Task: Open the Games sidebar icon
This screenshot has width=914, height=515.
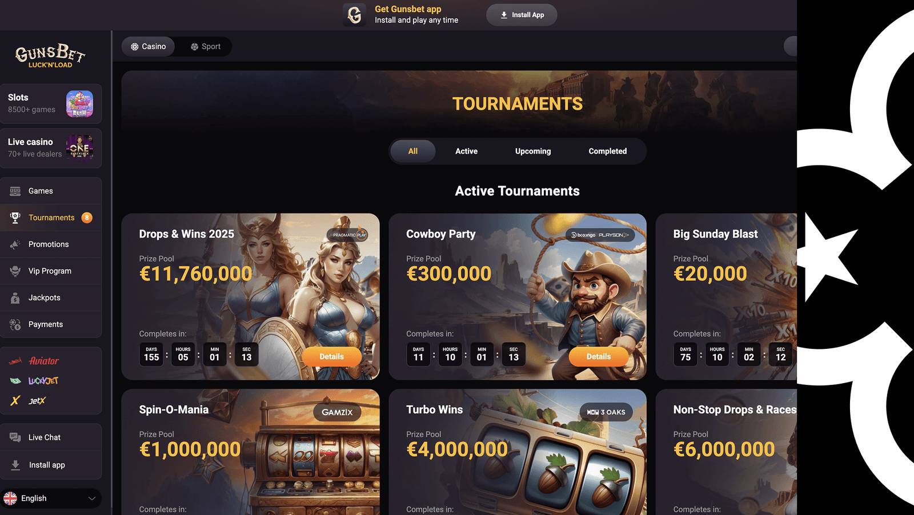Action: pos(15,191)
